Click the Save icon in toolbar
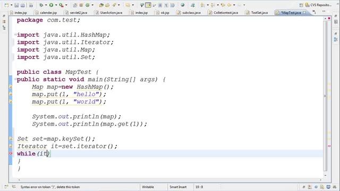This screenshot has width=340, height=191. (16, 5)
